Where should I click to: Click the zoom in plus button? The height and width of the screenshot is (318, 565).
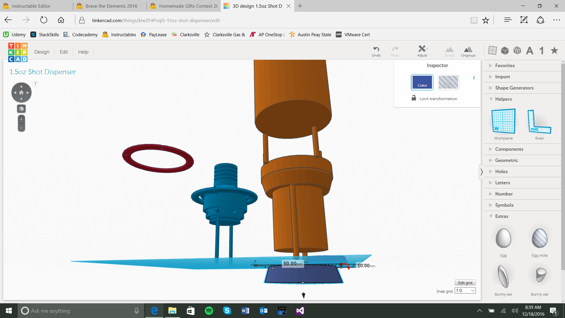(x=21, y=119)
